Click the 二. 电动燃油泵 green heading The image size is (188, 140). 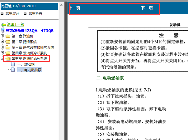110,78
